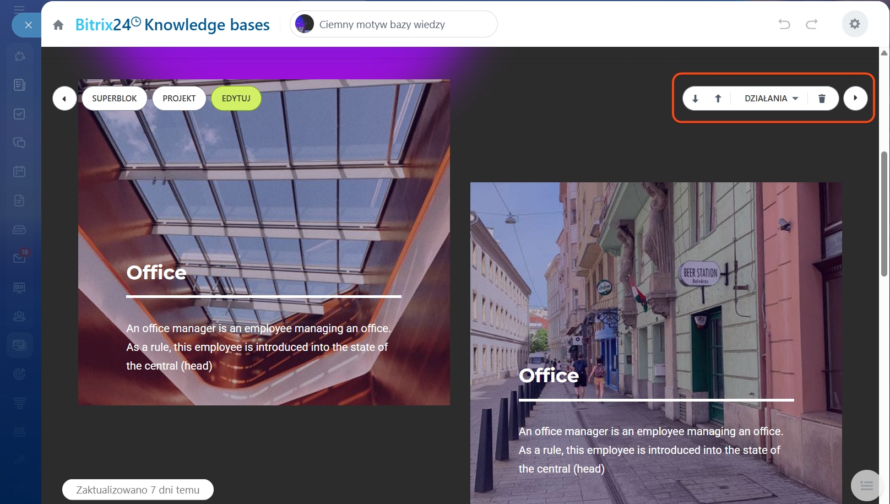Select the highlighted sites icon in the sidebar
This screenshot has height=504, width=890.
(x=19, y=345)
